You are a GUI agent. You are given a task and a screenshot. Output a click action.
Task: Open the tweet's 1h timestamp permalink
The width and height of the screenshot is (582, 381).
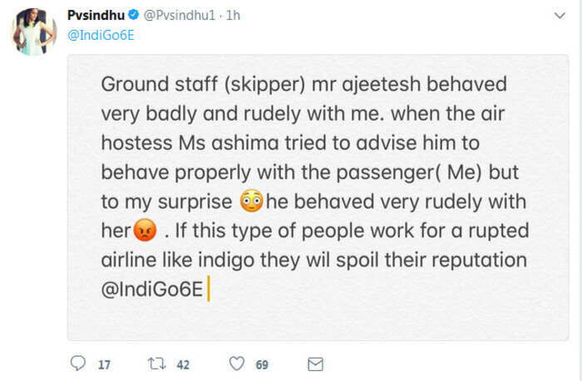(233, 15)
